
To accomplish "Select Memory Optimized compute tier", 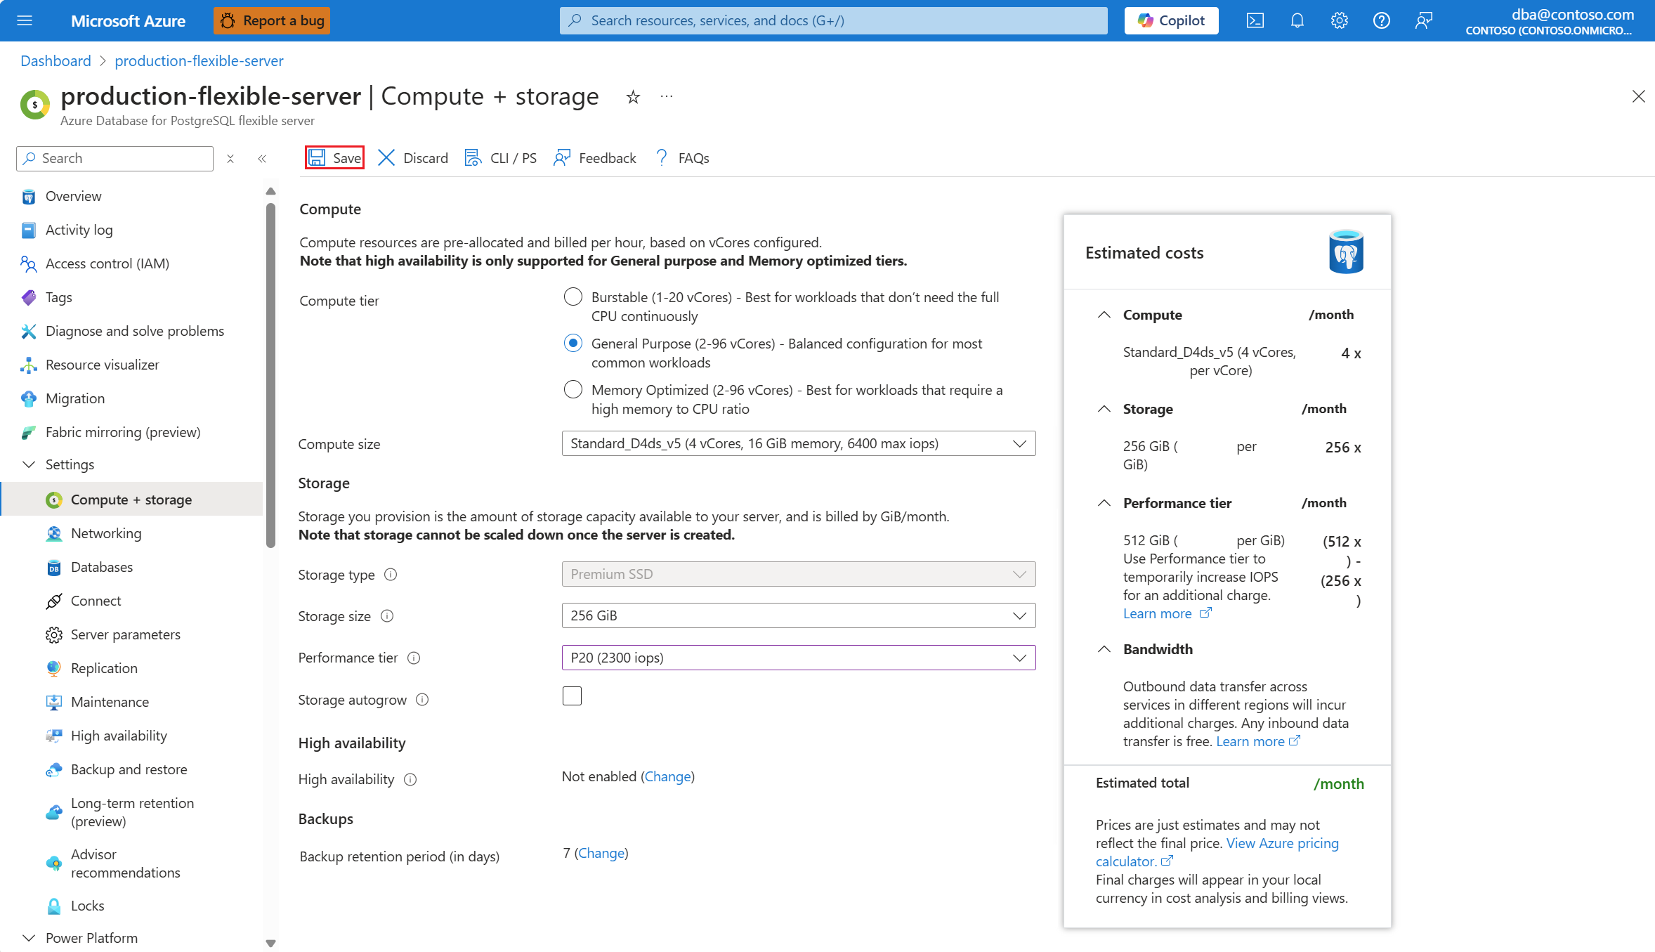I will (573, 389).
